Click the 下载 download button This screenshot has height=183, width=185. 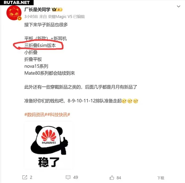click(161, 178)
